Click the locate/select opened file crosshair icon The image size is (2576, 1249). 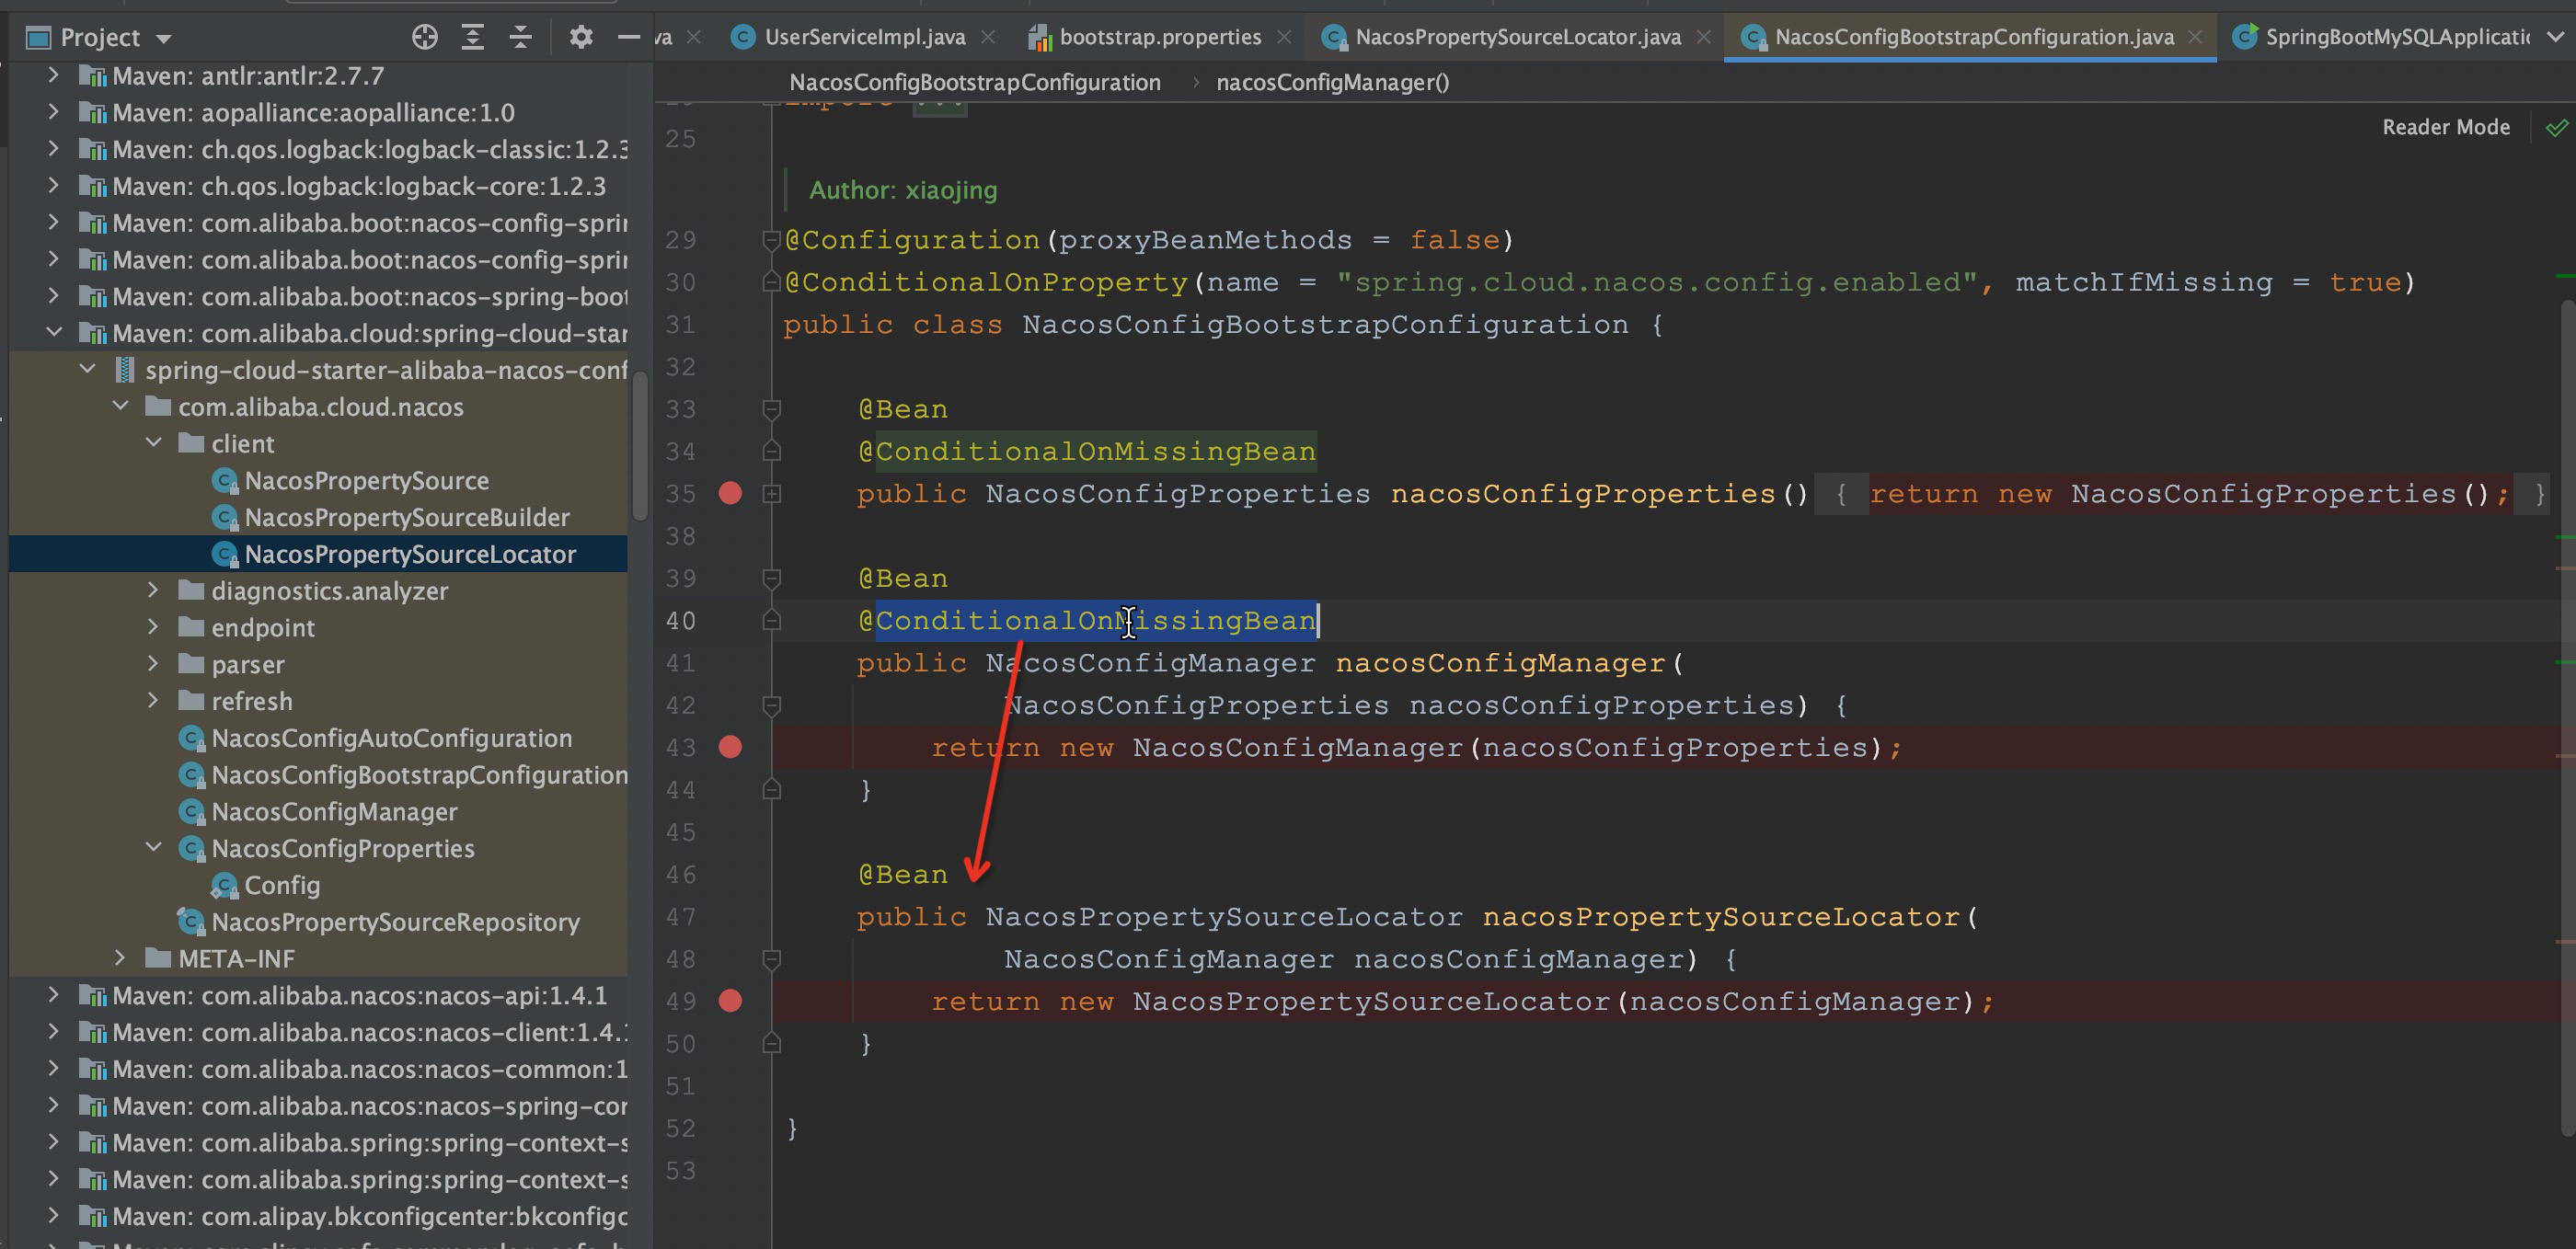pos(424,38)
